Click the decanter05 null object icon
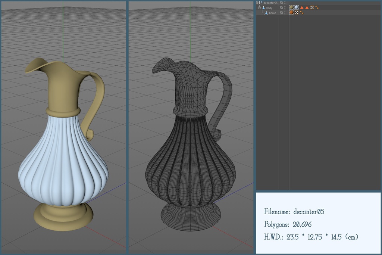This screenshot has width=382, height=255. point(260,3)
